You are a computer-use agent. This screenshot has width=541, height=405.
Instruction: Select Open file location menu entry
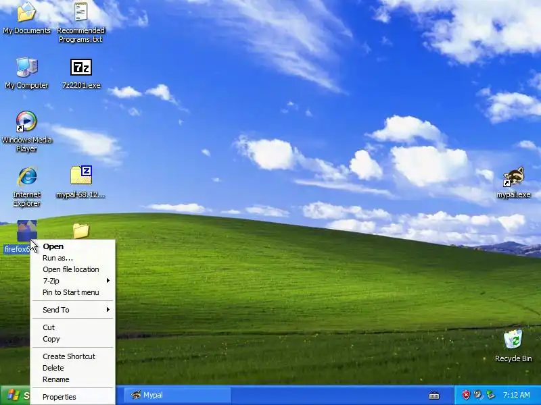73,269
